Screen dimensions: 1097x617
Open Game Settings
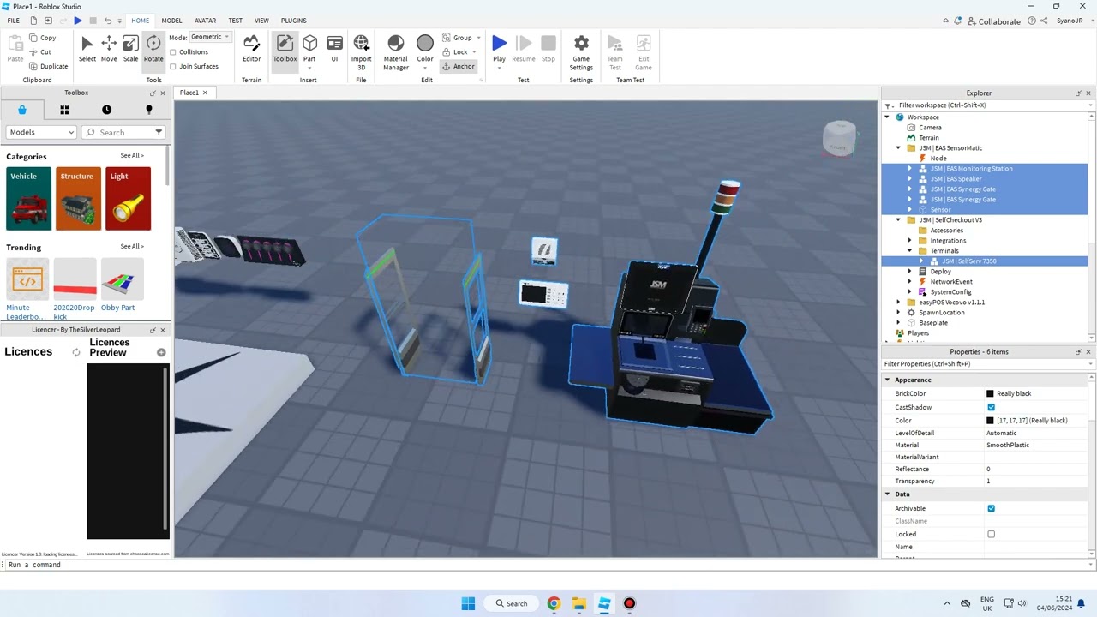coord(581,52)
